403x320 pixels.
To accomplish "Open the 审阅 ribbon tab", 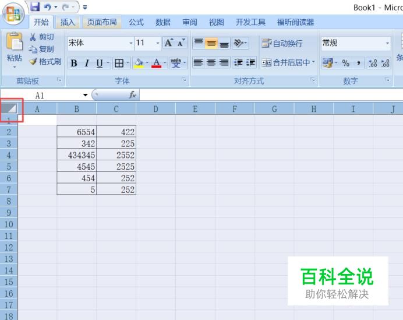I will tap(190, 22).
